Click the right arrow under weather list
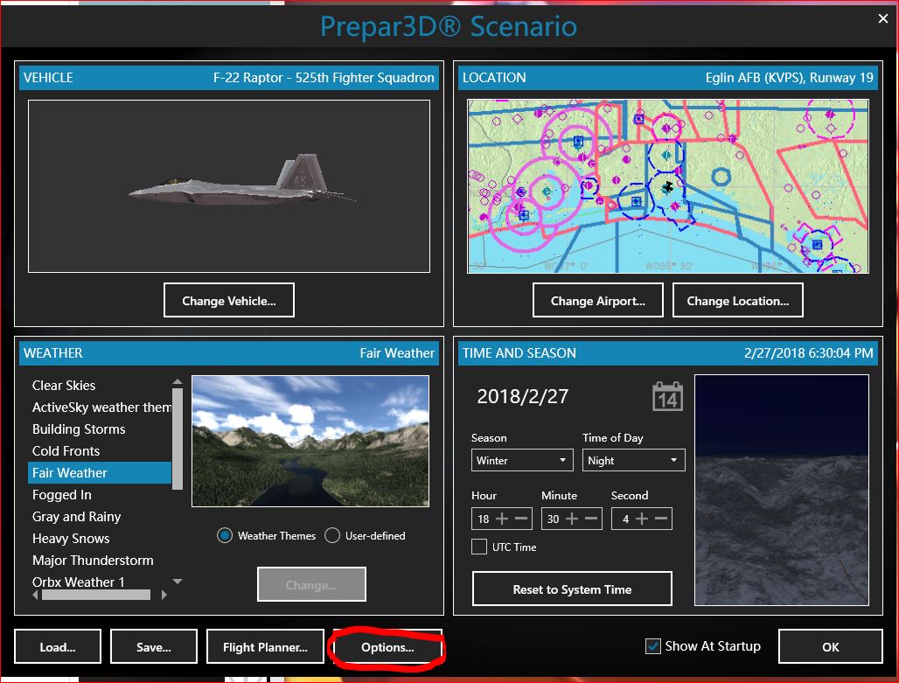Screen dimensions: 899x683 (x=165, y=595)
